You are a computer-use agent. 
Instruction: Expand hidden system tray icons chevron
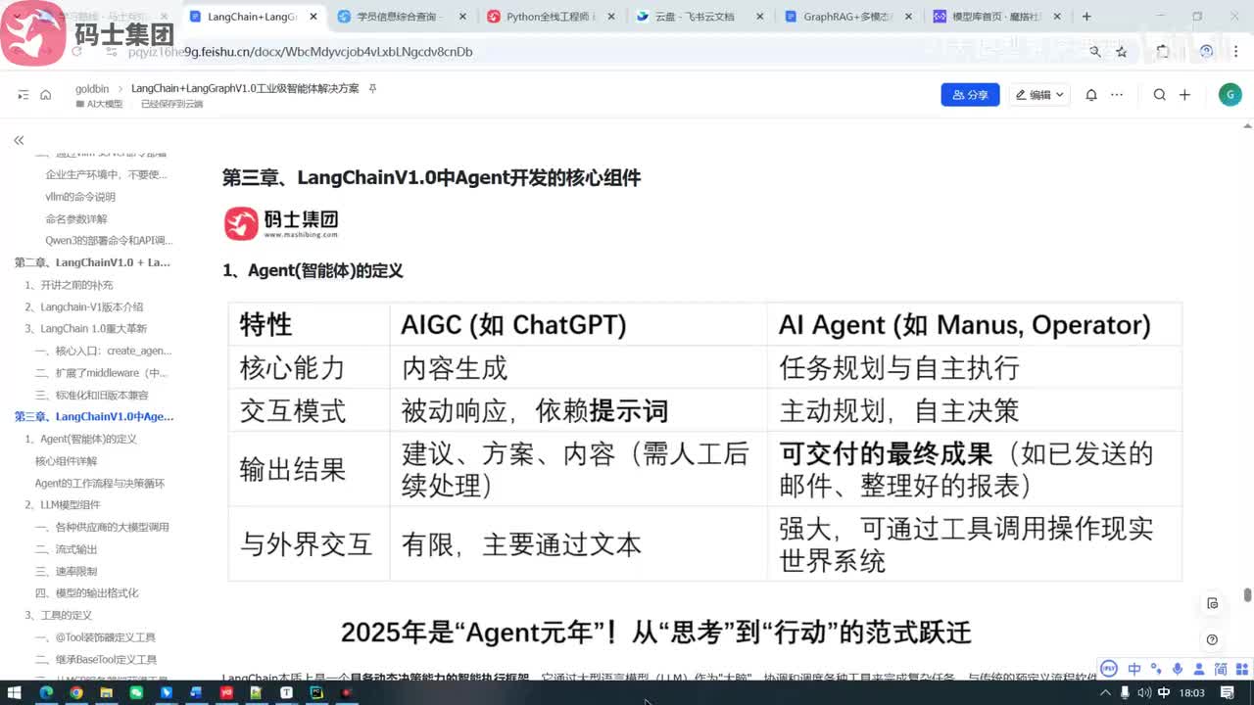pos(1105,692)
